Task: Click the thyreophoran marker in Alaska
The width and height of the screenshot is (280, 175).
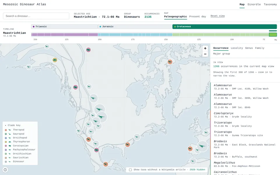Action: (x=55, y=60)
